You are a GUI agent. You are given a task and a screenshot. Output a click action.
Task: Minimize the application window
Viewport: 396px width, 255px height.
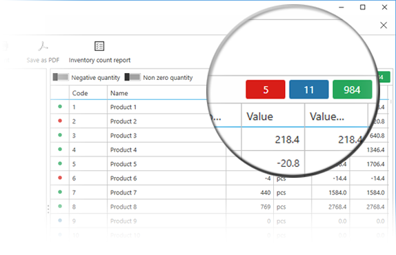pyautogui.click(x=341, y=7)
